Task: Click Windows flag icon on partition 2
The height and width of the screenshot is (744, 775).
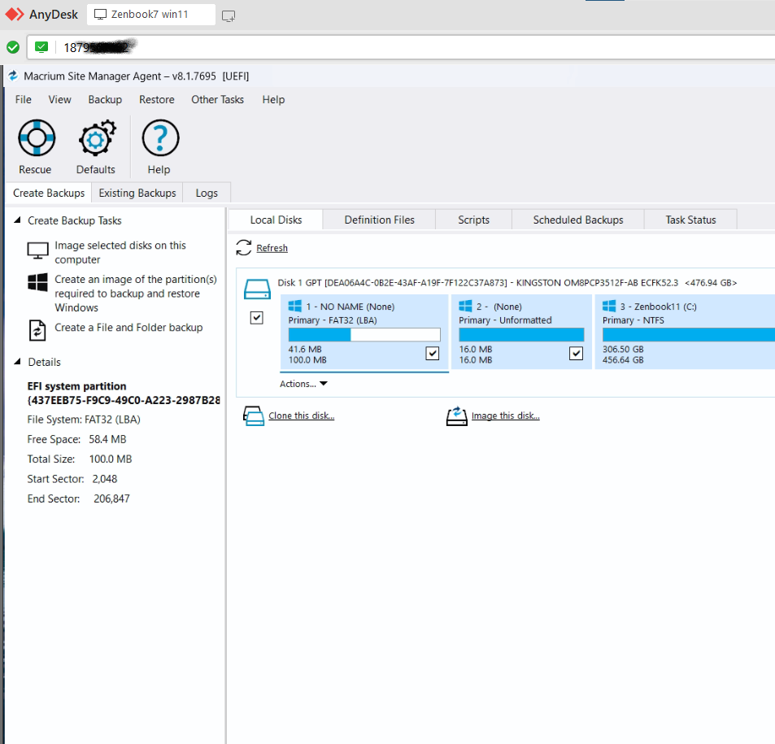Action: 465,306
